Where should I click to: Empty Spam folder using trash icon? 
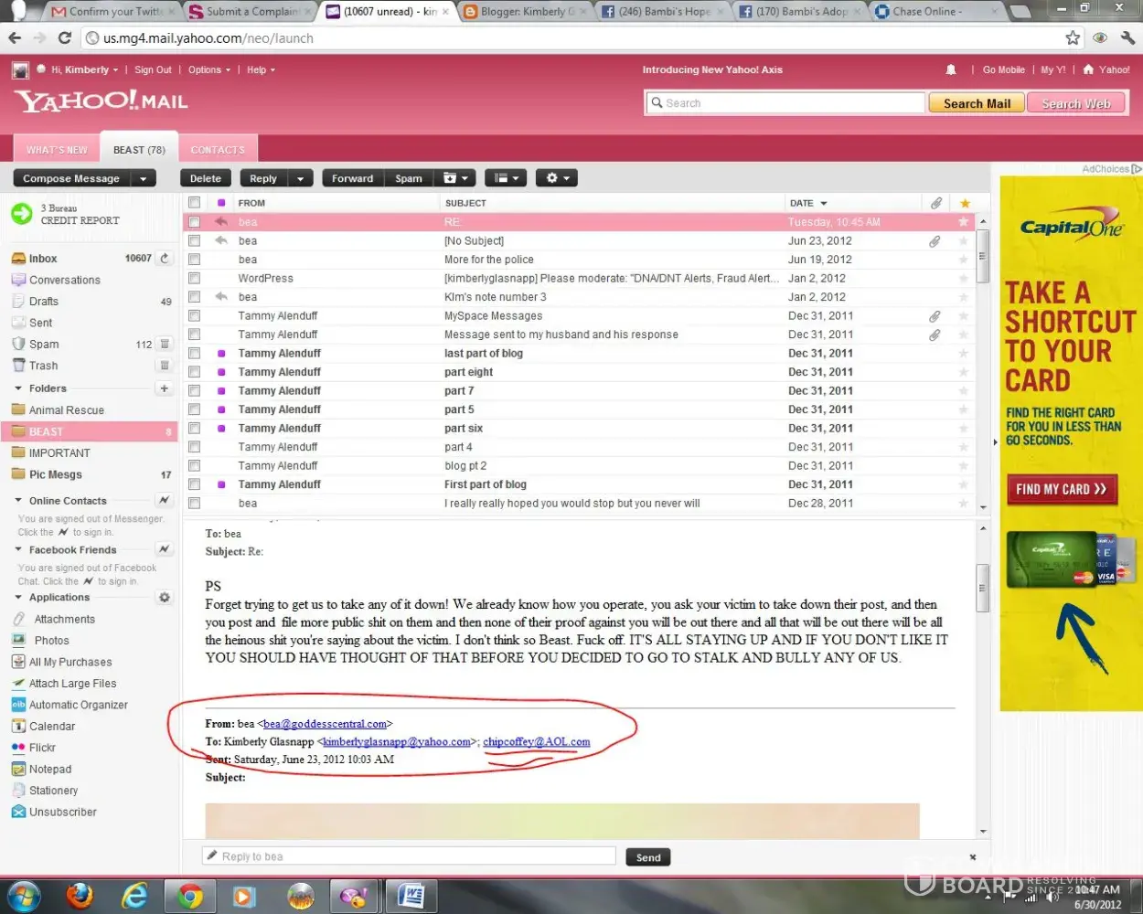click(165, 345)
